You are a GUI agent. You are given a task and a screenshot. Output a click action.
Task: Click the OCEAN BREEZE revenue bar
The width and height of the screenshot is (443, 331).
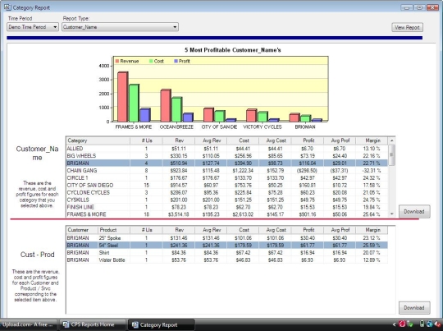pyautogui.click(x=166, y=105)
